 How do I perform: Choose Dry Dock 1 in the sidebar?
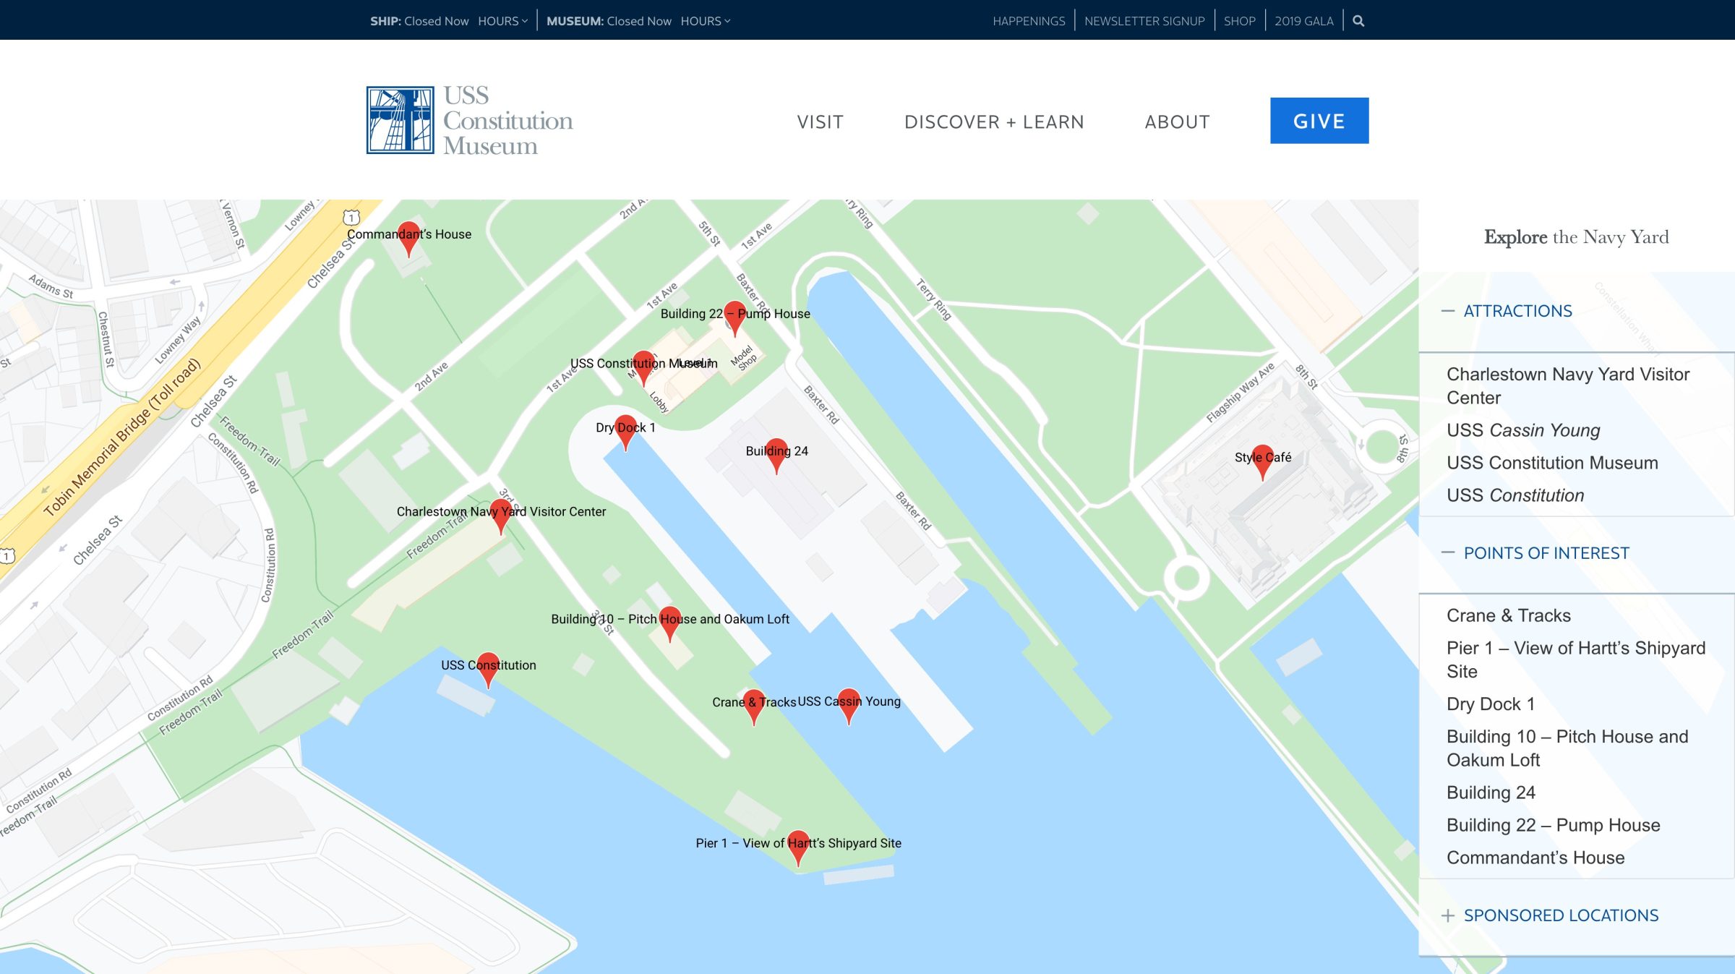pyautogui.click(x=1491, y=704)
